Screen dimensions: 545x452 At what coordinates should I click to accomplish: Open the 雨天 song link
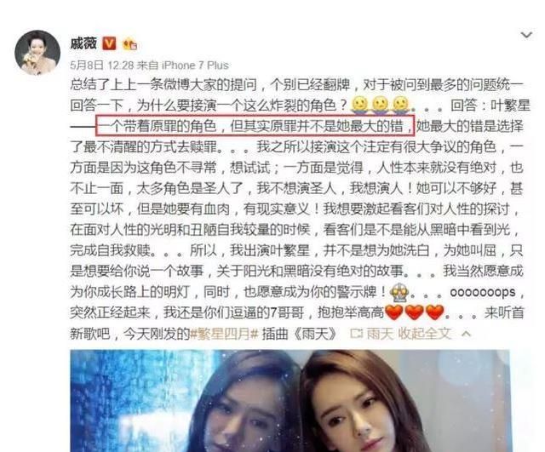tap(380, 334)
